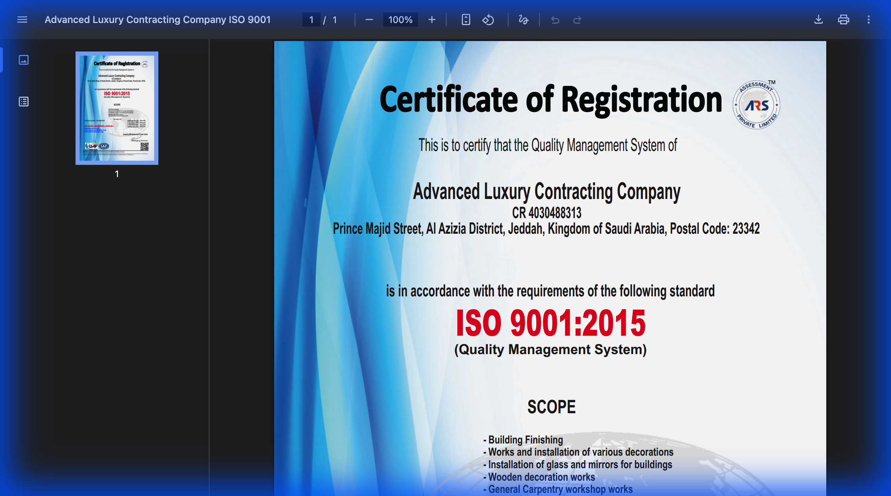Click the page number input field

tap(312, 20)
